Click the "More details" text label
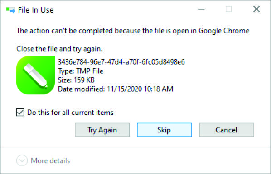The height and width of the screenshot is (174, 271). [50, 161]
